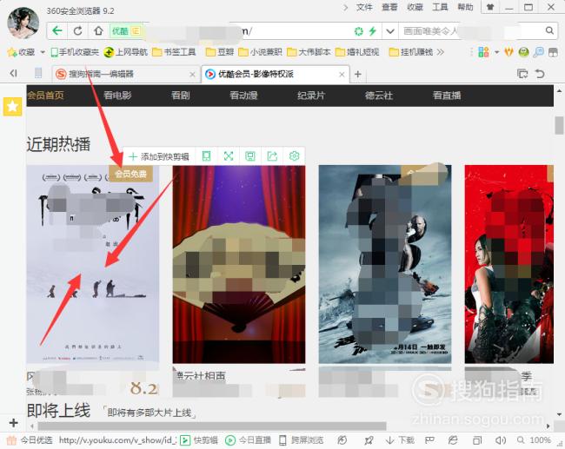Click the skin shirt icon in title bar
This screenshot has width=565, height=449.
[490, 7]
